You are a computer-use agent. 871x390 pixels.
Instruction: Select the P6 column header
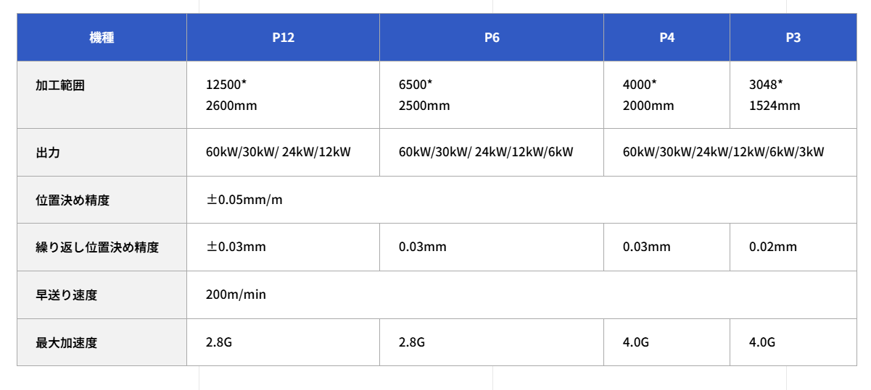(492, 38)
